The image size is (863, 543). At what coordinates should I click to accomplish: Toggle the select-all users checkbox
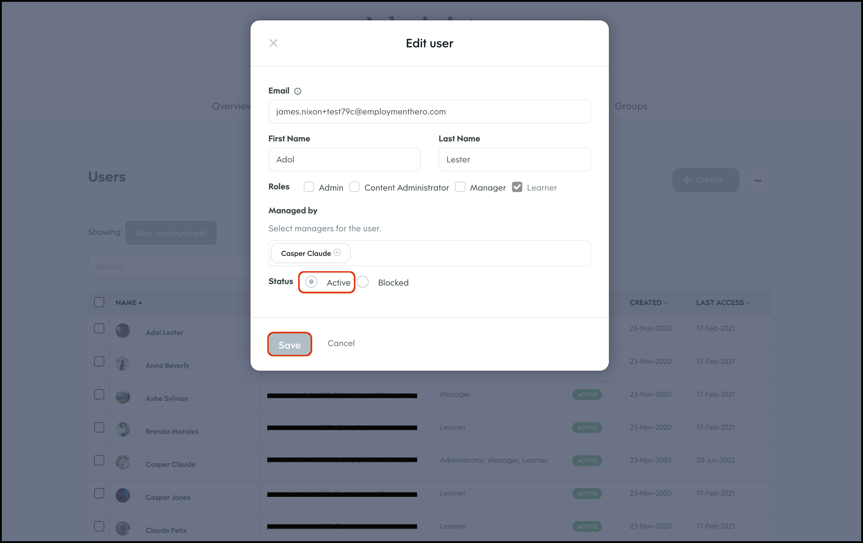tap(99, 302)
